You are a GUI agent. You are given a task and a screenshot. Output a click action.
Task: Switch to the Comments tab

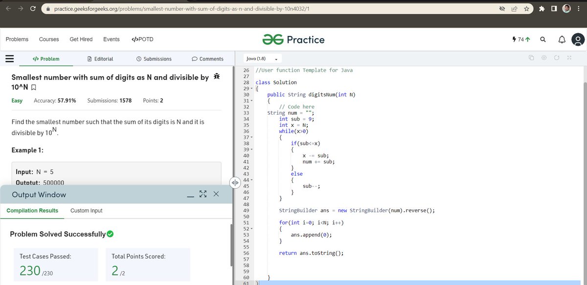[208, 59]
